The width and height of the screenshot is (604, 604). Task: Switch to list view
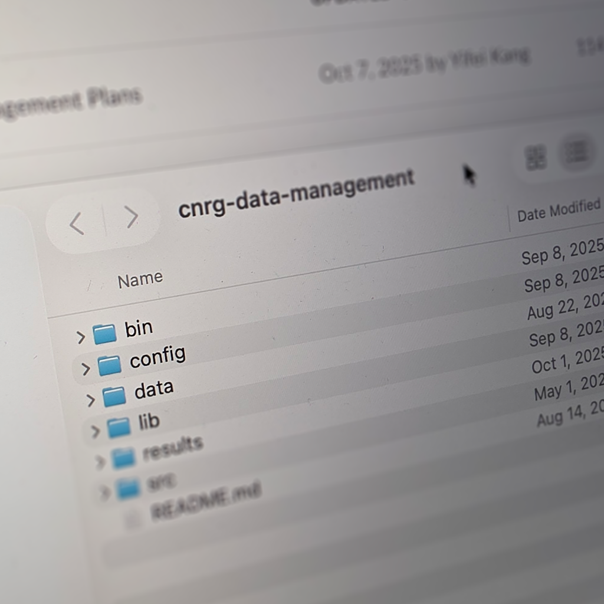tap(576, 152)
